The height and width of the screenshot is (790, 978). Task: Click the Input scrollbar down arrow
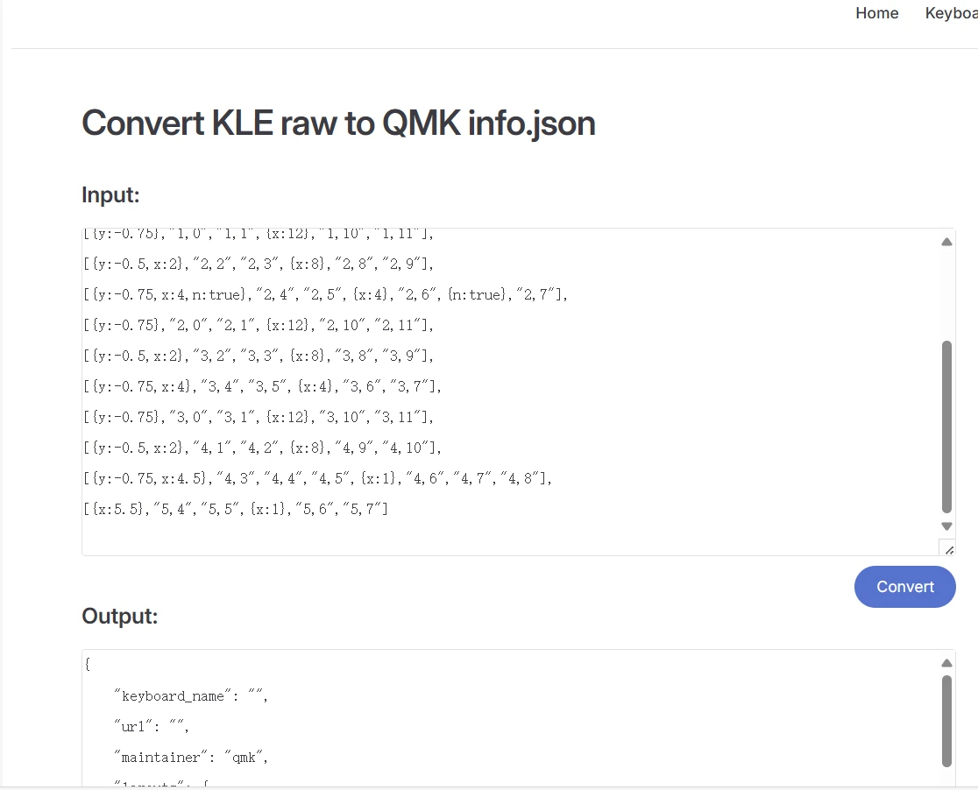(x=946, y=526)
